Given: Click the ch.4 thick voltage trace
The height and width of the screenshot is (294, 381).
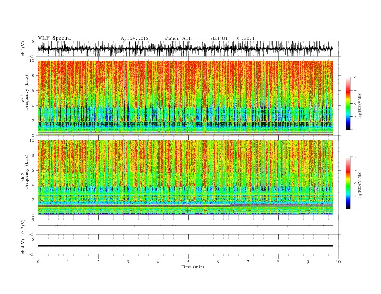Looking at the screenshot, I should (x=185, y=246).
